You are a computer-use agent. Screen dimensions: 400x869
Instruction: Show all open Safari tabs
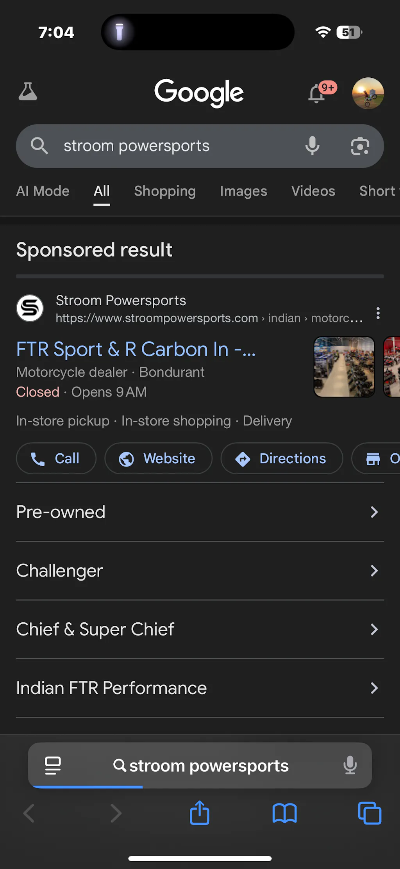click(x=370, y=813)
